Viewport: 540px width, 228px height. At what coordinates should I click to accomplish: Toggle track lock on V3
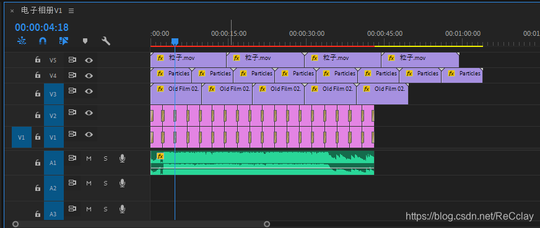[x=38, y=94]
